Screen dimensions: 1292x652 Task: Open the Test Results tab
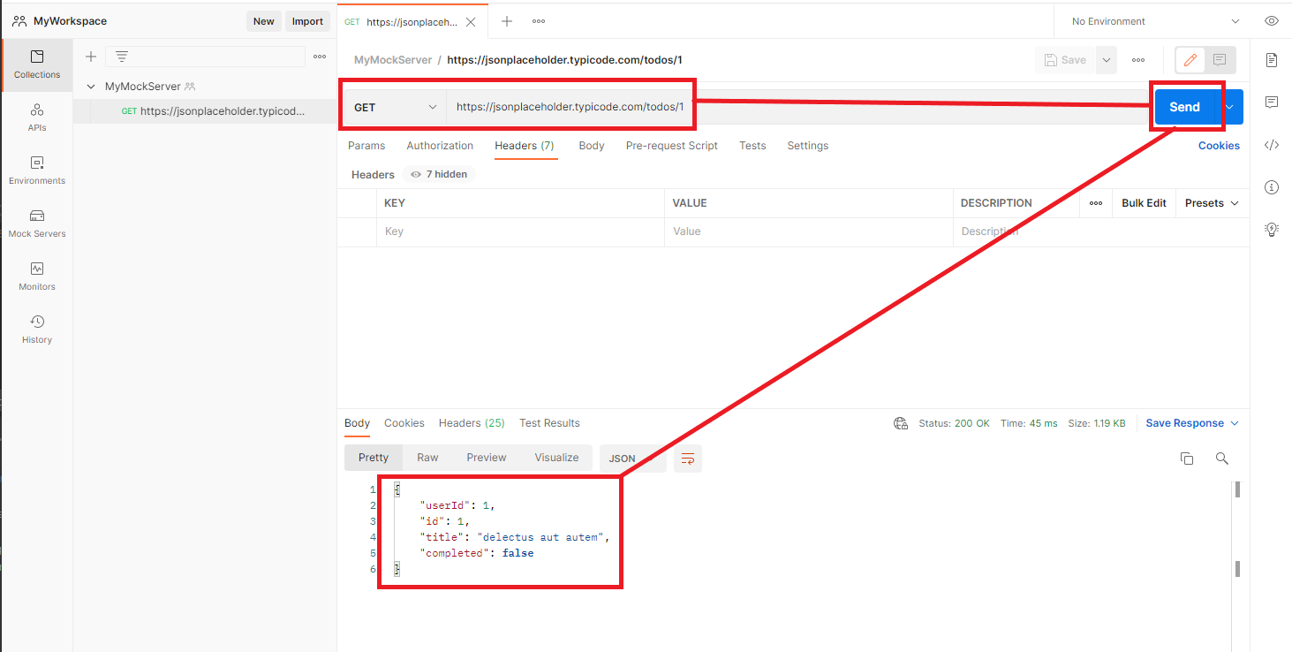[x=549, y=423]
